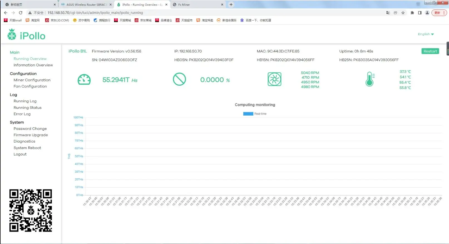Close the Fs Miner tab

click(222, 4)
